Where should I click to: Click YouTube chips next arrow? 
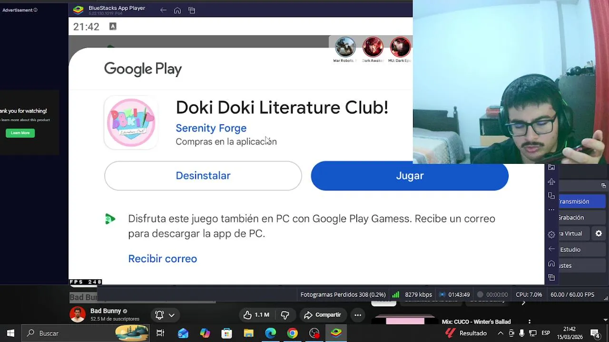point(523,303)
